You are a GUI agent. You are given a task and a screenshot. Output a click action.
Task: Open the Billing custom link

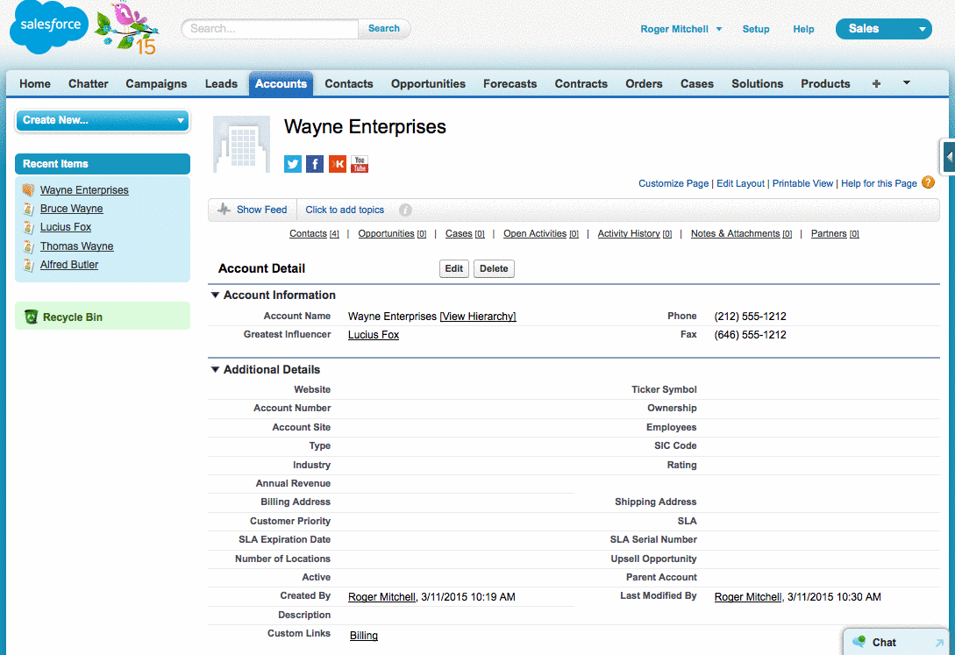click(x=364, y=636)
